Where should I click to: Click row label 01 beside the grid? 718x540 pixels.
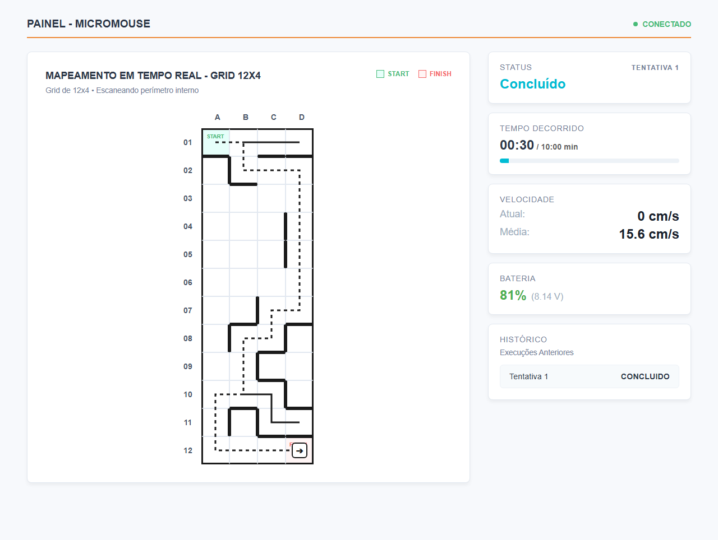click(x=188, y=142)
